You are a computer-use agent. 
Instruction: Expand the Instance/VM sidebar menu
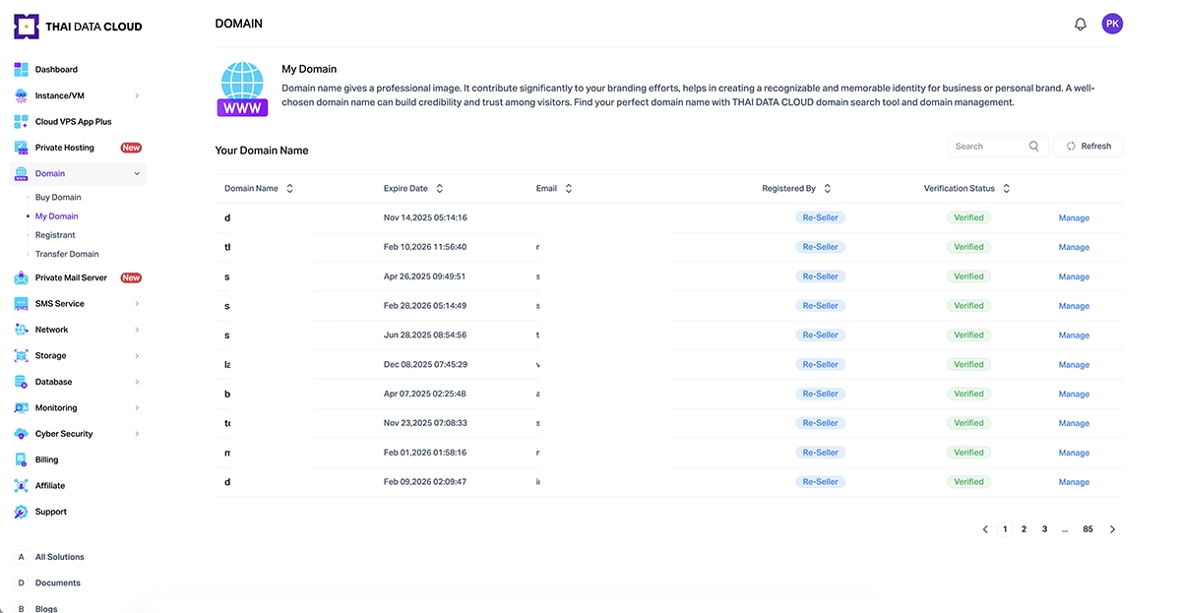click(137, 96)
